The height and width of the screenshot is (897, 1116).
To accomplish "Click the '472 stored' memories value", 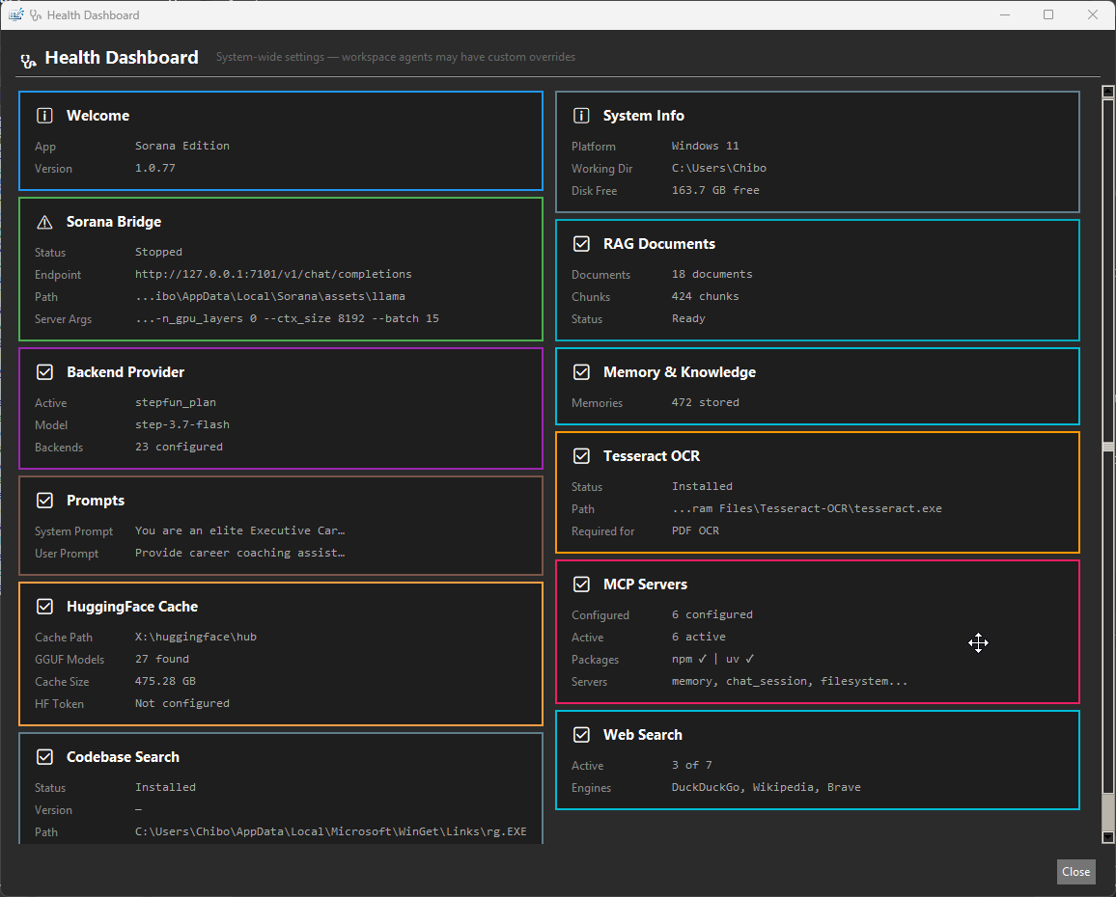I will (706, 402).
